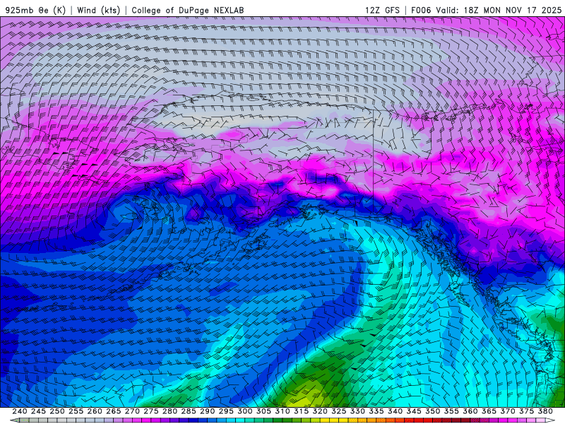The width and height of the screenshot is (565, 424).
Task: Click the 315 color scale label
Action: click(x=302, y=411)
